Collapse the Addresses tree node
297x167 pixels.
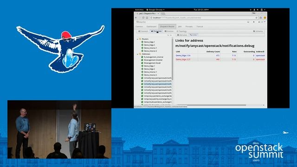coord(137,54)
